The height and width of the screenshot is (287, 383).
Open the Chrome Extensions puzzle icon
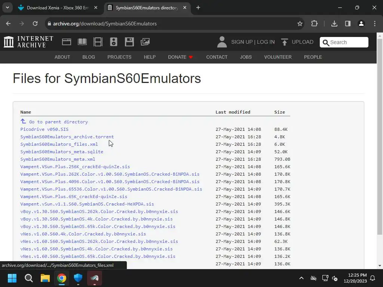pyautogui.click(x=314, y=24)
